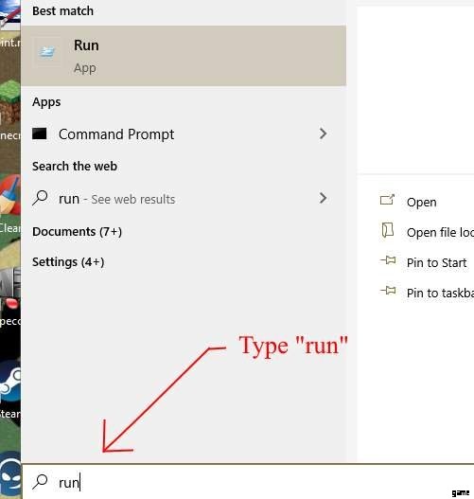
Task: Click the Open file location icon
Action: 387,230
